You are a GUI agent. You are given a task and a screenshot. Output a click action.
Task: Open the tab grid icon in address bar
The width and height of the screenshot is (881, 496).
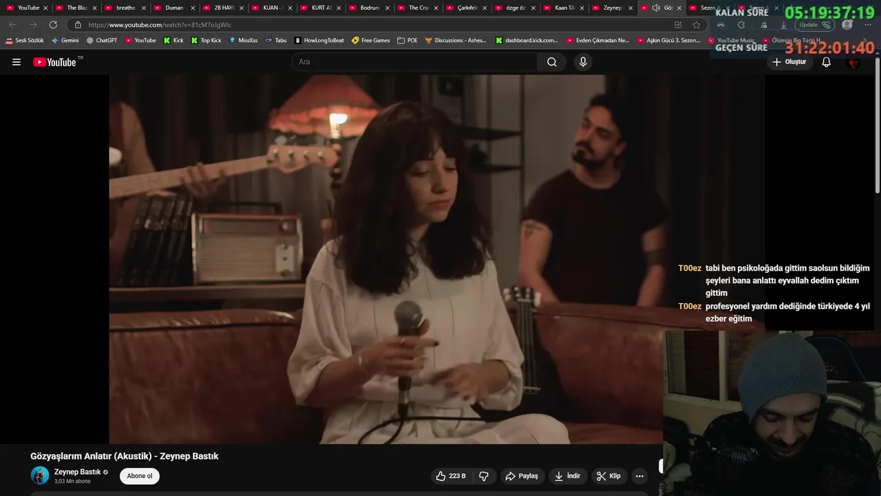point(678,25)
